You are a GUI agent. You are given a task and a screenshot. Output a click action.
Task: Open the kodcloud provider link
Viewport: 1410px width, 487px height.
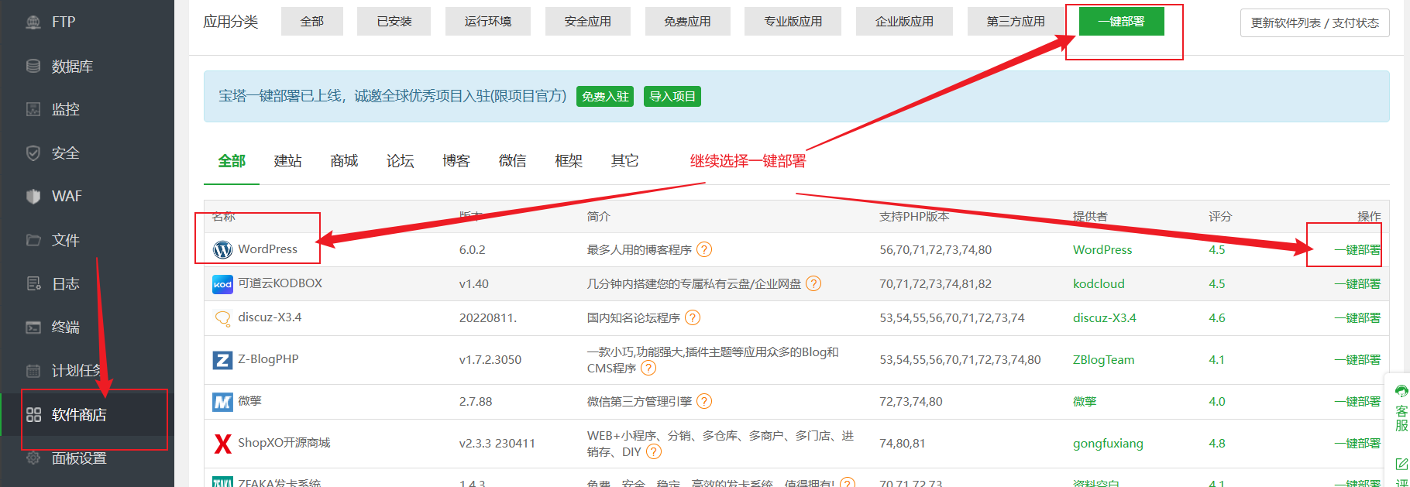(1099, 284)
